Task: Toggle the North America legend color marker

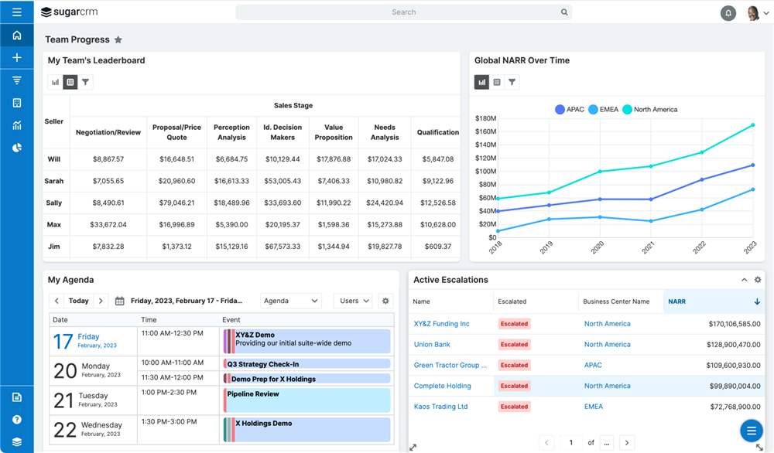Action: 627,110
